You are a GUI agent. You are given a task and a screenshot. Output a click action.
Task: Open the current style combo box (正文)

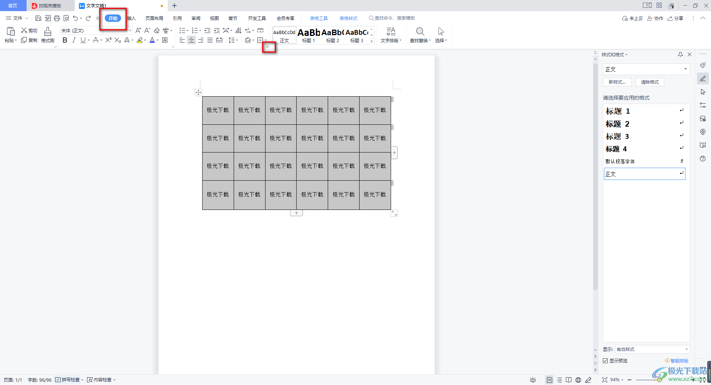coord(646,69)
